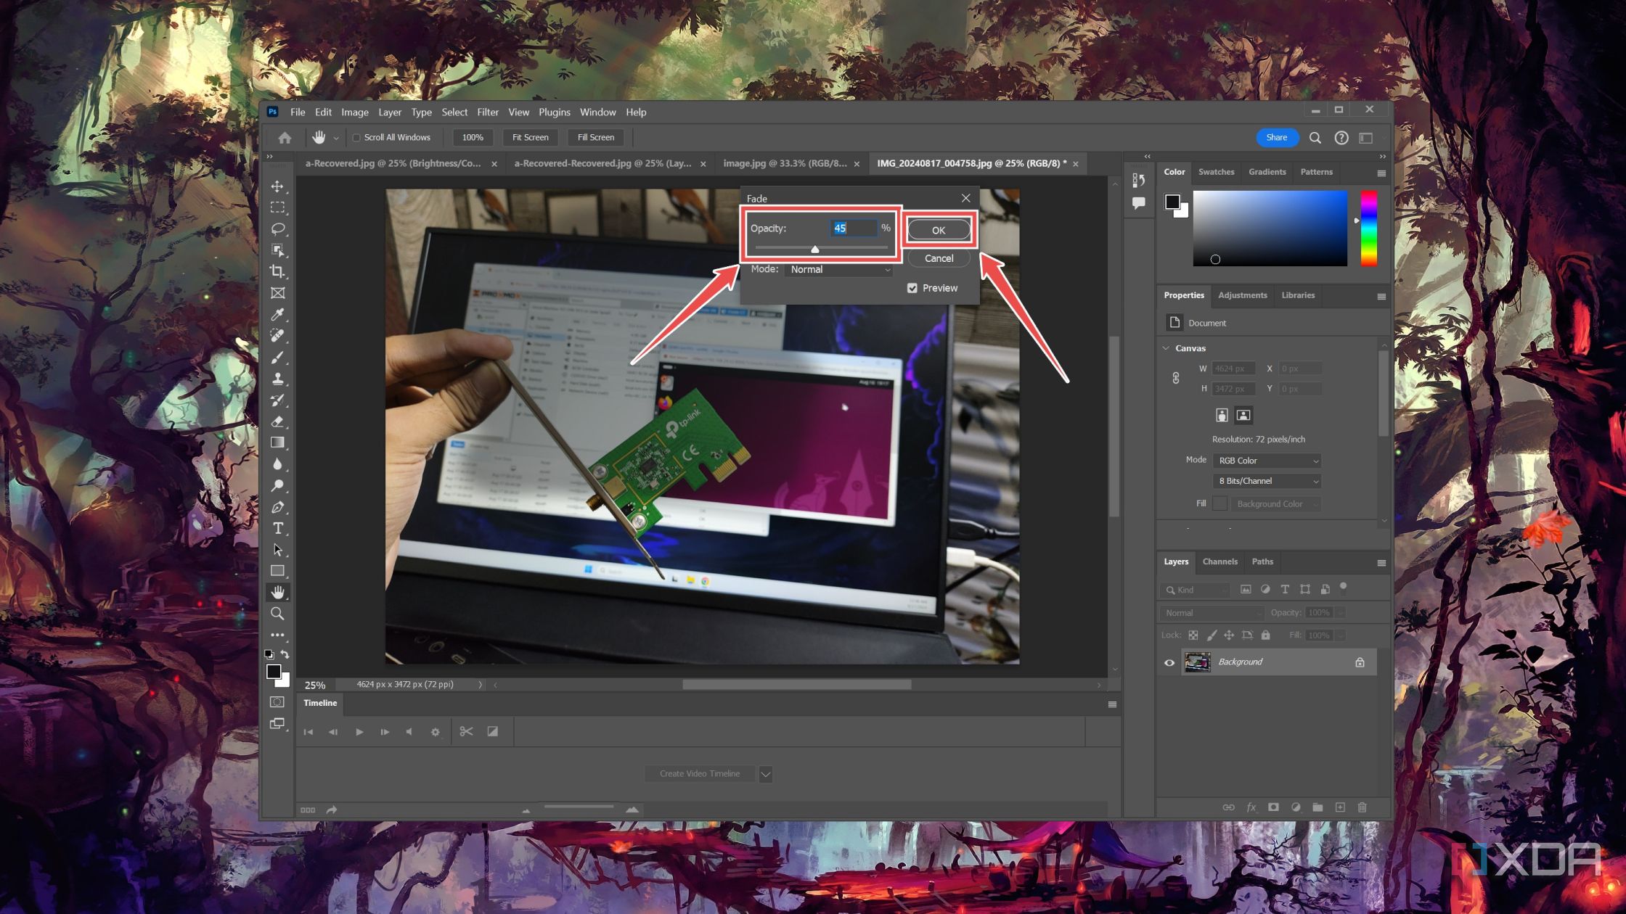Image resolution: width=1626 pixels, height=914 pixels.
Task: Select the Clone Stamp tool
Action: [x=277, y=379]
